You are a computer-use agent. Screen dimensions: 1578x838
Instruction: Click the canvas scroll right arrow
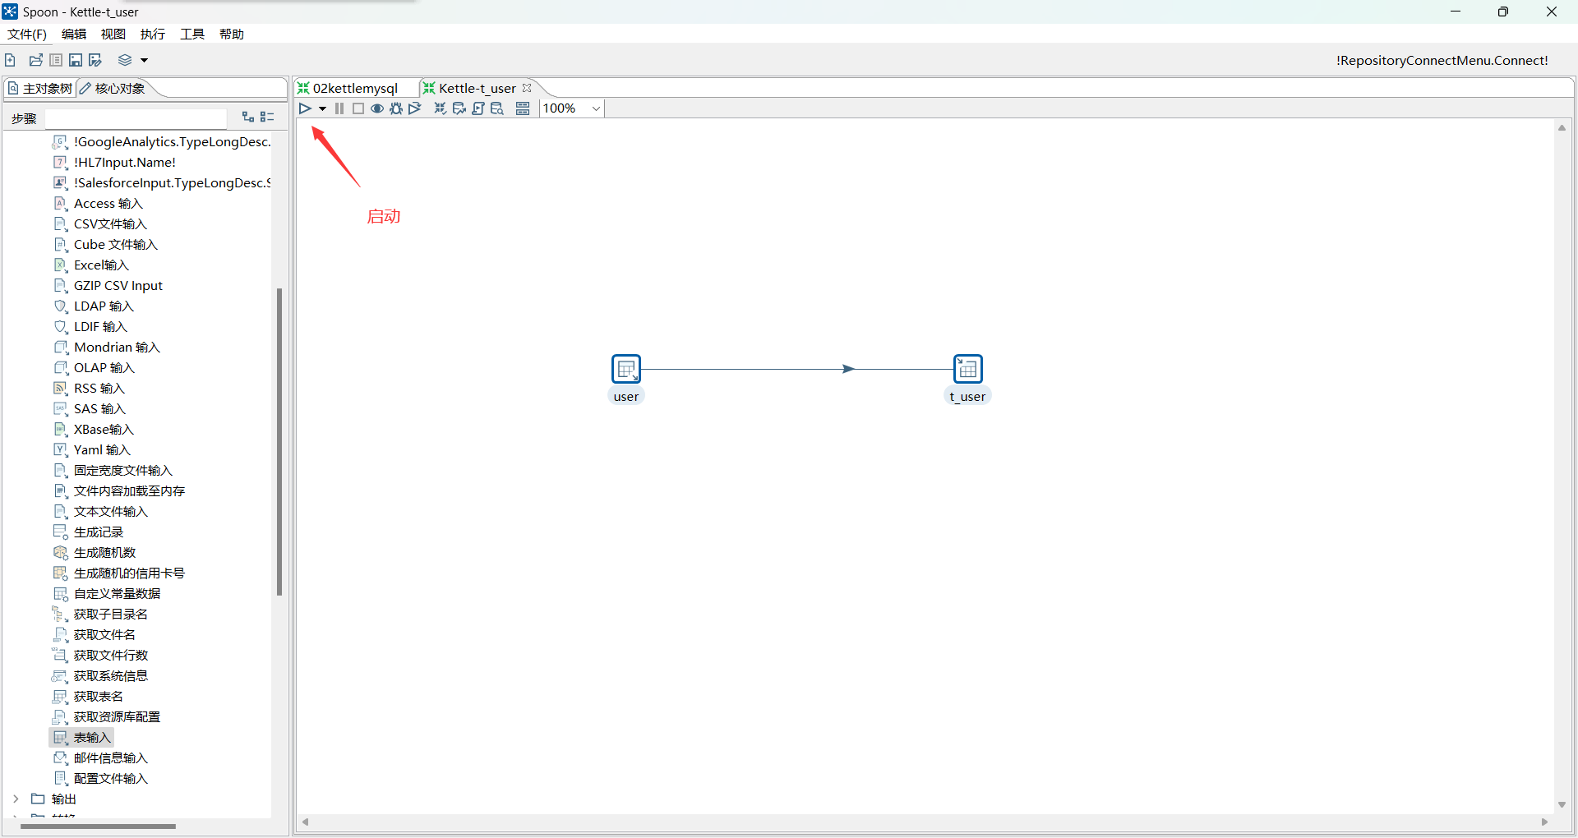(1544, 822)
